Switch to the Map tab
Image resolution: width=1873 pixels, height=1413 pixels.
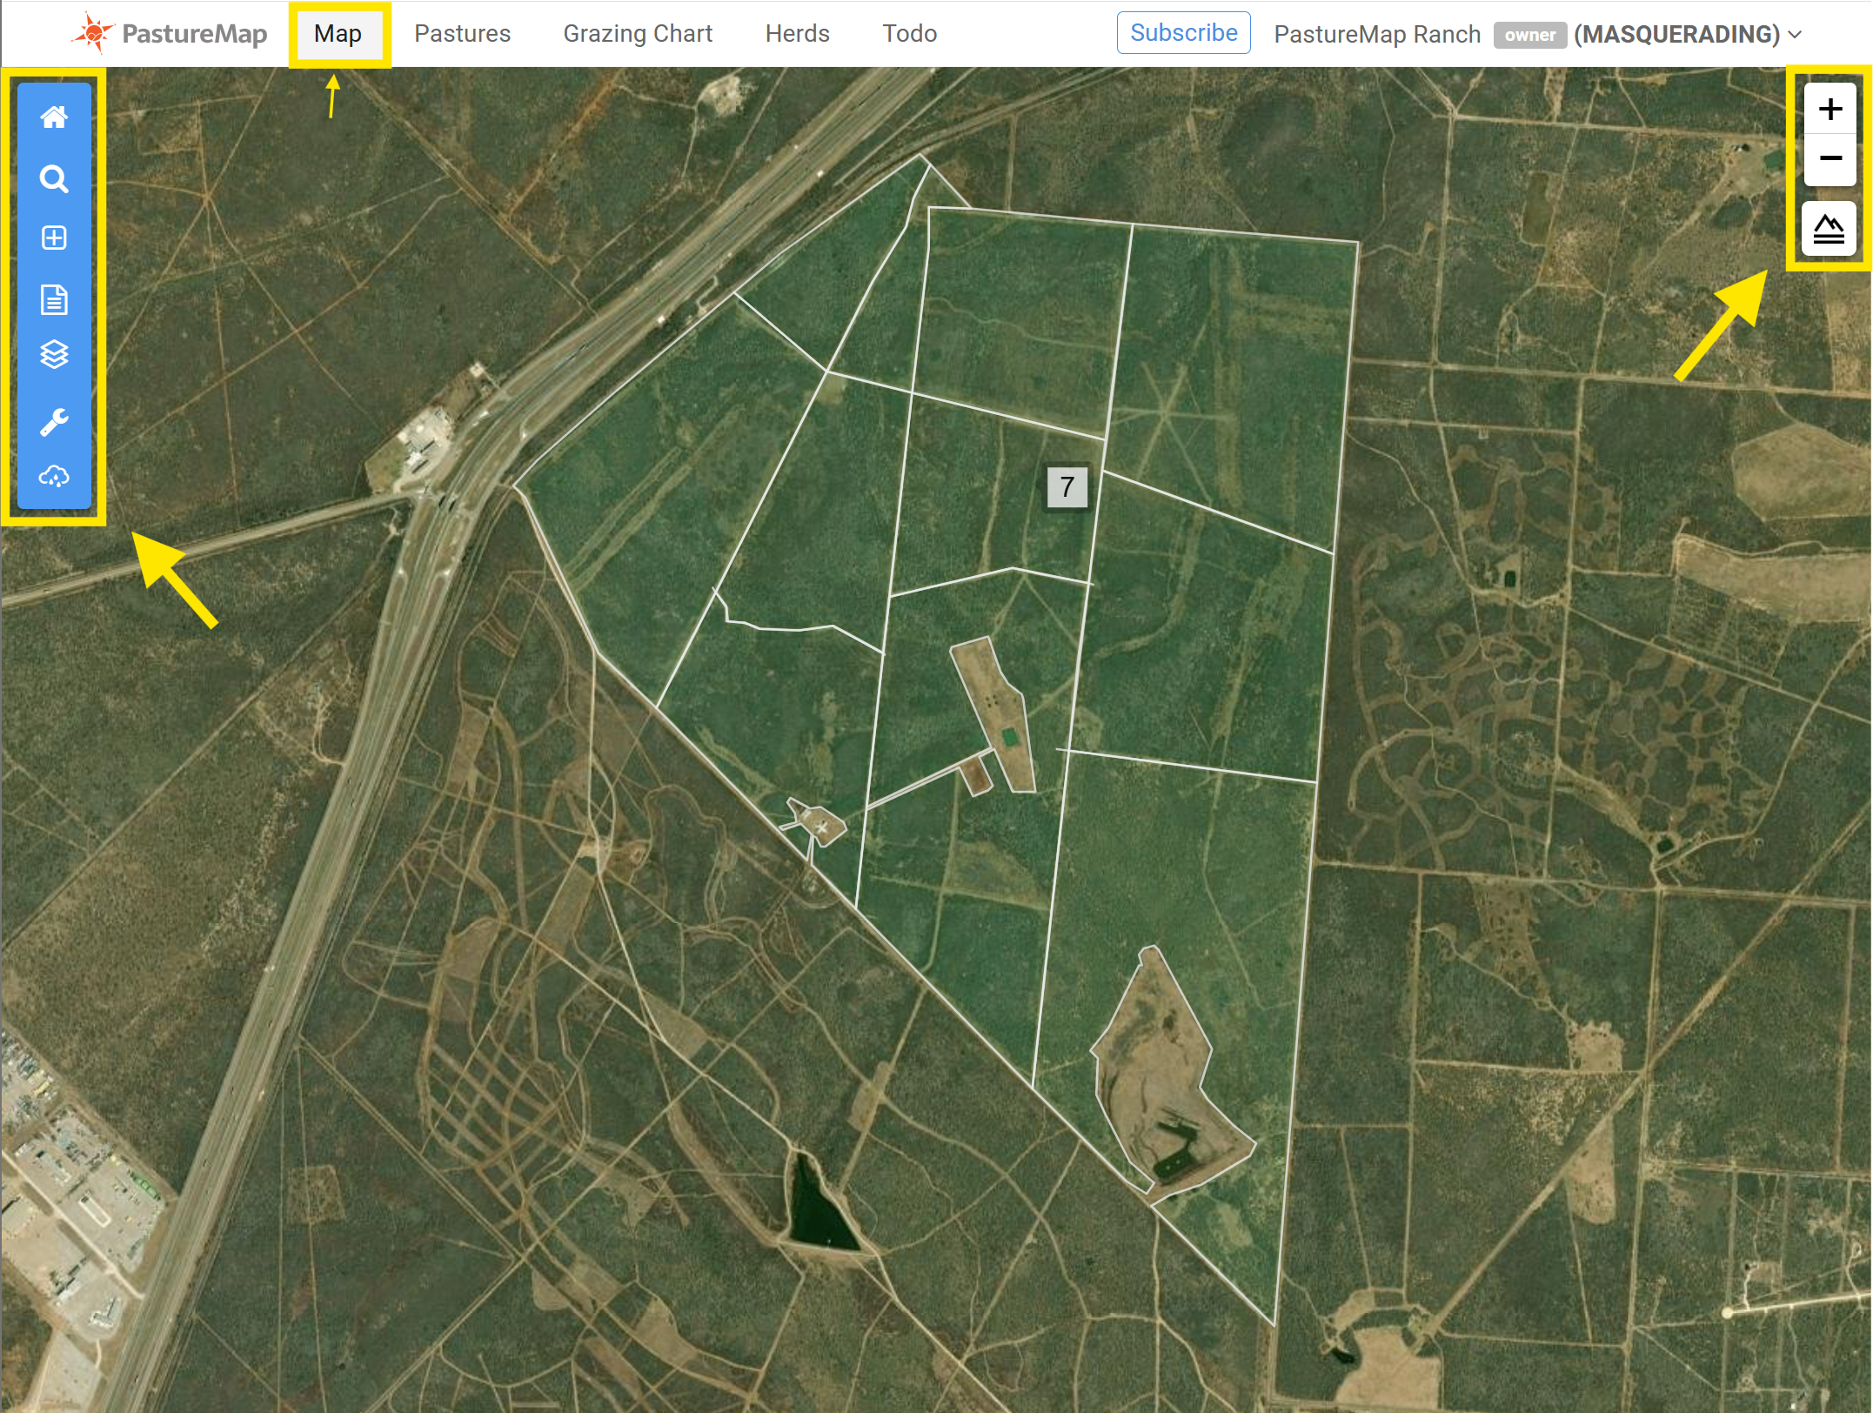tap(338, 34)
